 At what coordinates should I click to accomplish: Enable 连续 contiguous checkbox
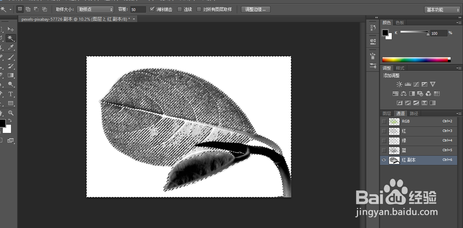(x=180, y=9)
